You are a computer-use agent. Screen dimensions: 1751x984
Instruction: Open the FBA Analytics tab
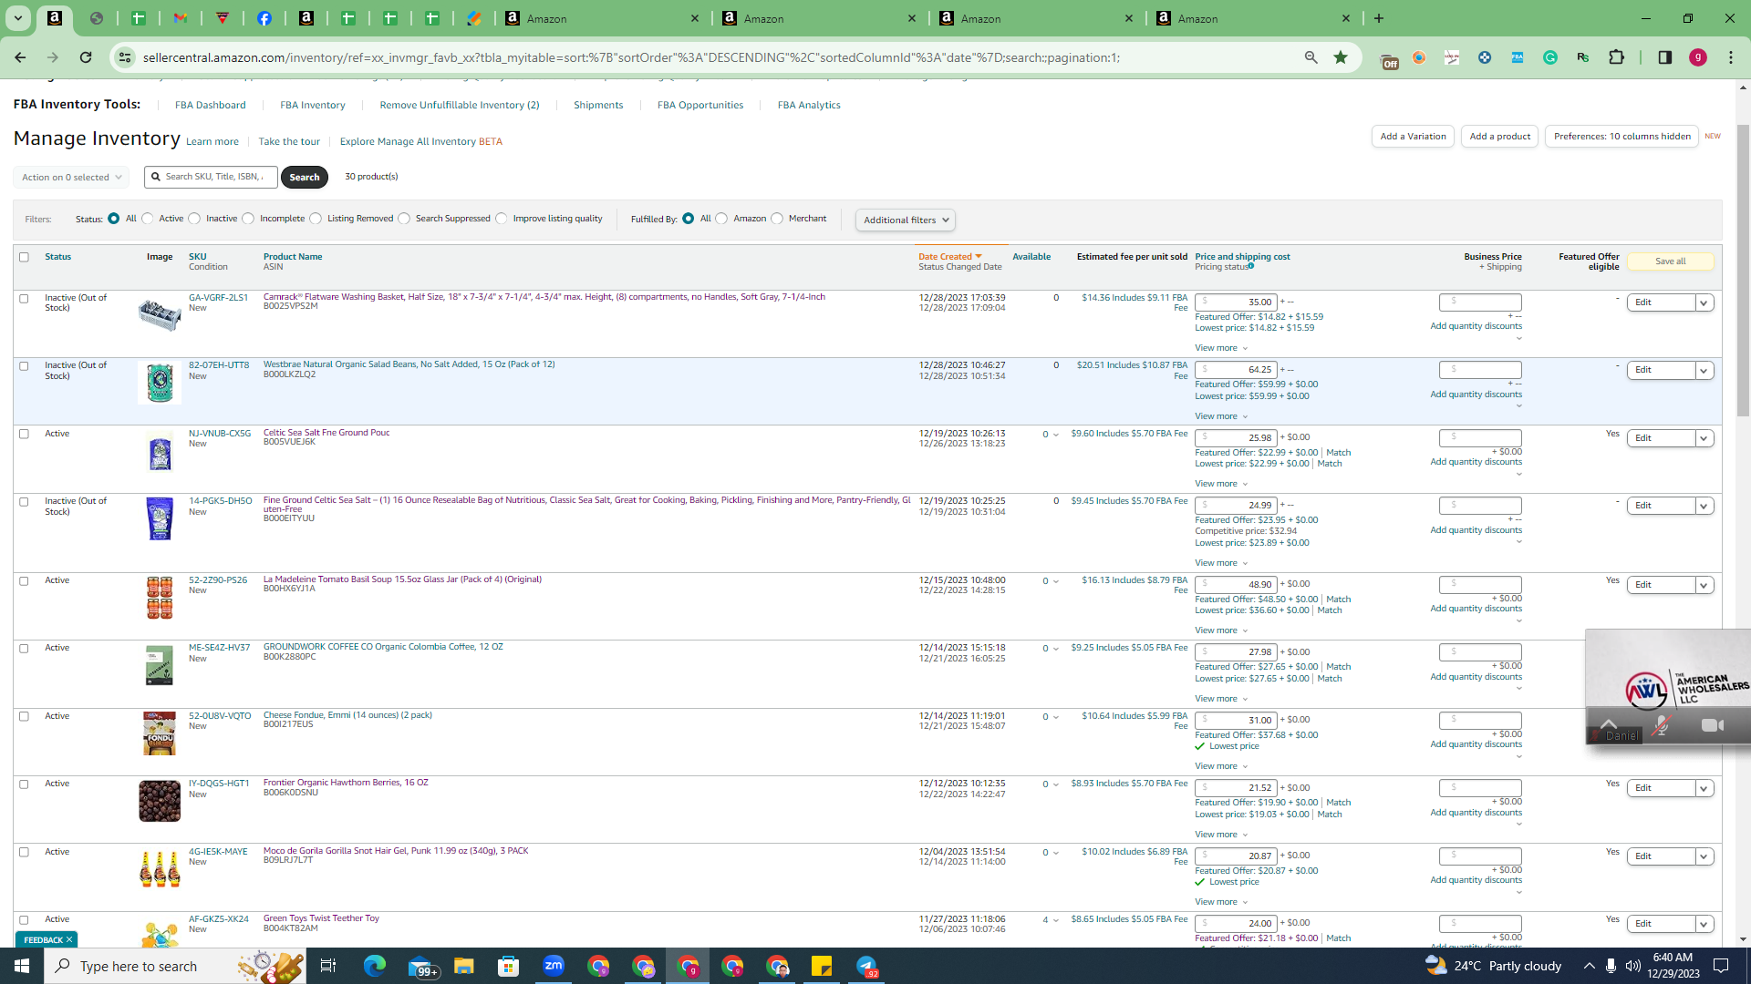(809, 105)
